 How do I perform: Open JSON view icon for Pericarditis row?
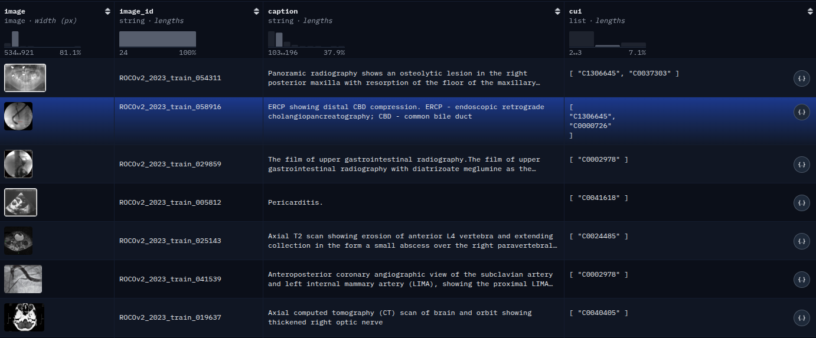[x=801, y=202]
